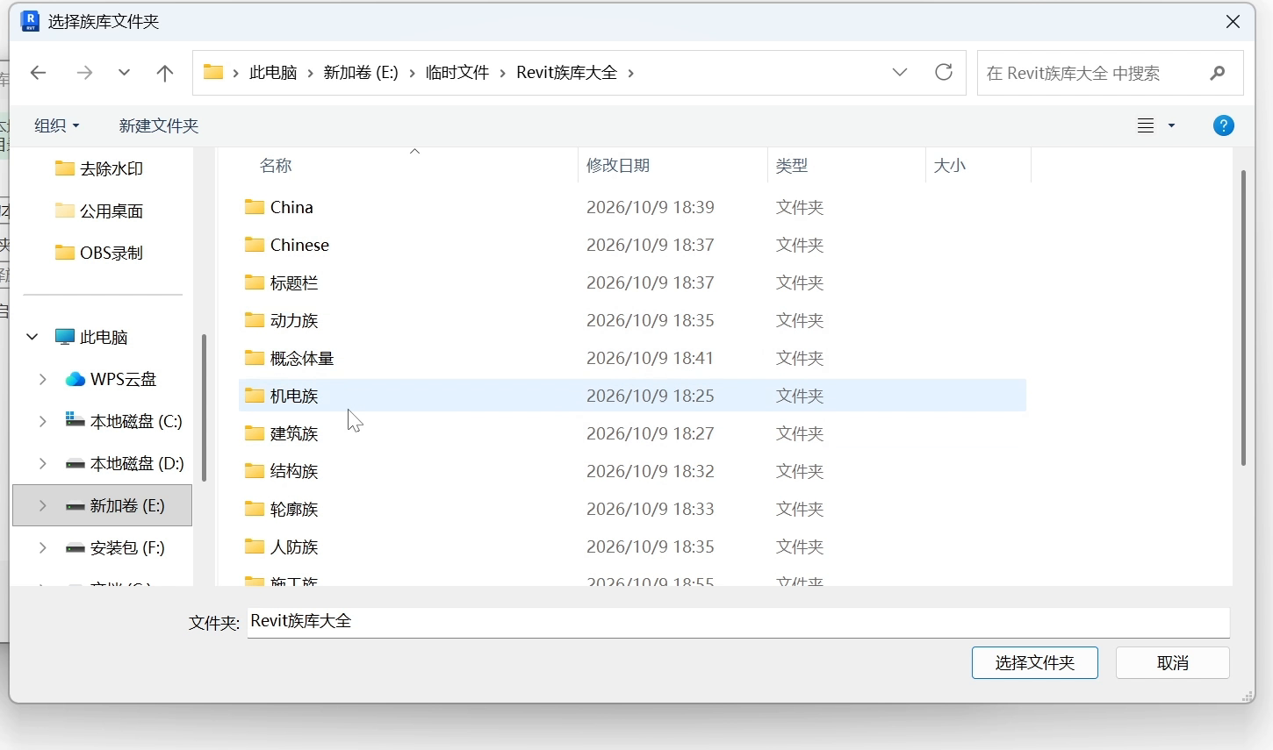Jump to 临时文件 in the breadcrumb
Viewport: 1273px width, 750px height.
click(x=457, y=72)
